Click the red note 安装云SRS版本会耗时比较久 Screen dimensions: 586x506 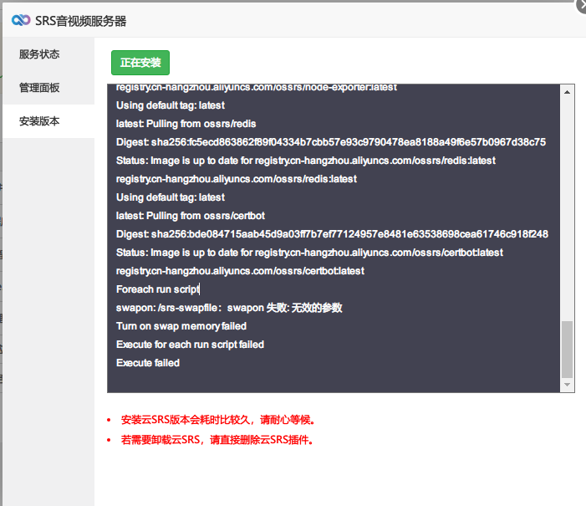click(x=218, y=420)
